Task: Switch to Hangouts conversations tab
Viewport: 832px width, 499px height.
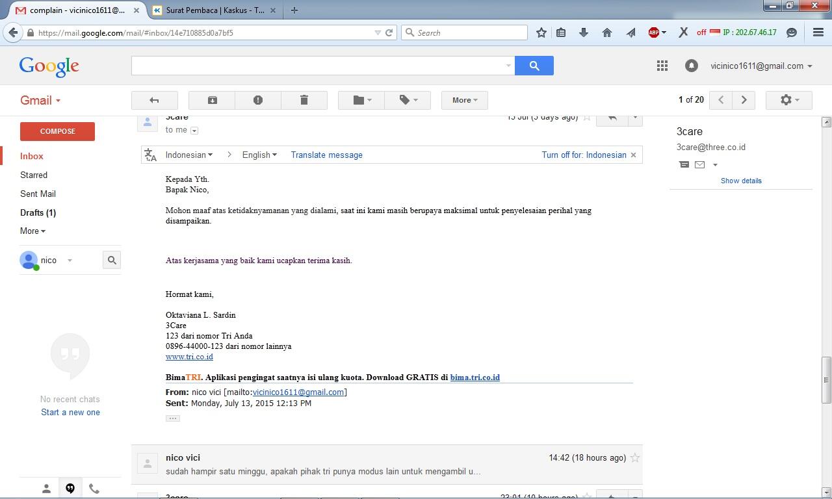Action: (70, 489)
